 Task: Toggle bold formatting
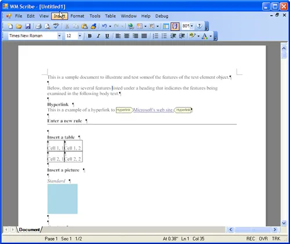pos(89,36)
